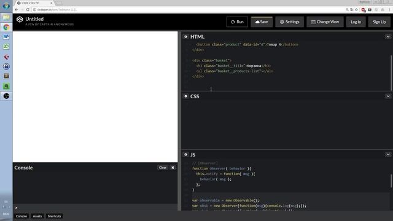
Task: Close the Console panel
Action: click(173, 168)
